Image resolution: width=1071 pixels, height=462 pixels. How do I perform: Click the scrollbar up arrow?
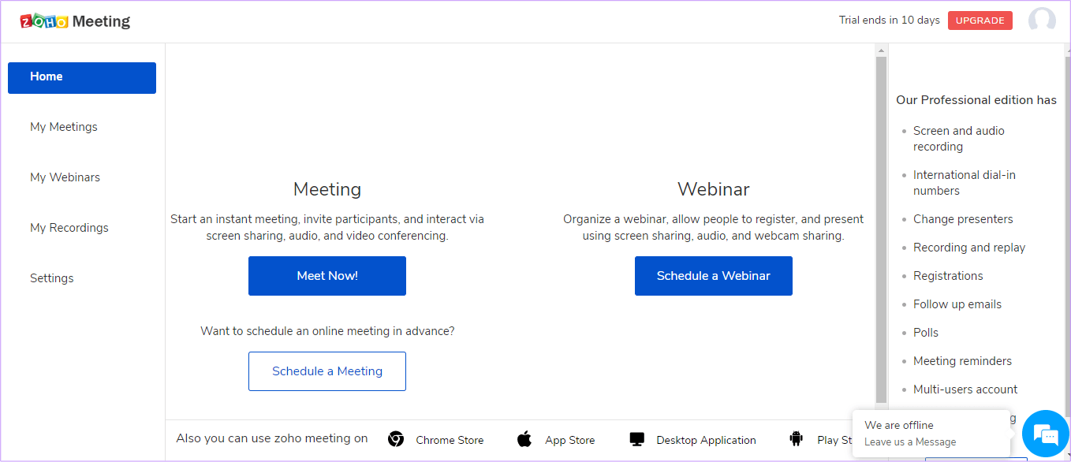(882, 50)
